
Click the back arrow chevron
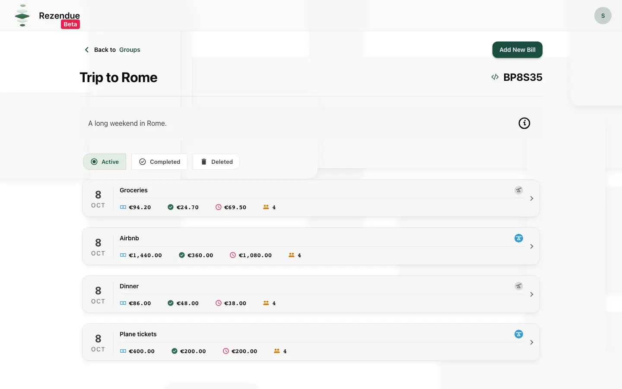coord(87,50)
